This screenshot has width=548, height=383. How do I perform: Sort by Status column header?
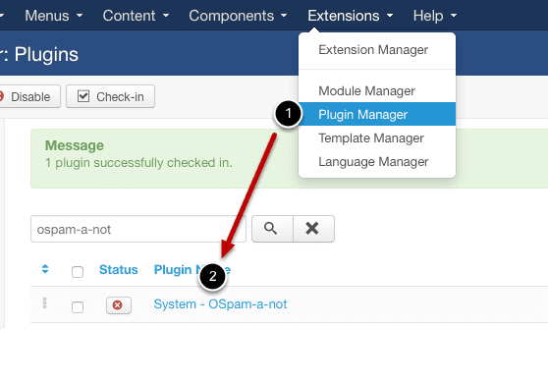118,269
